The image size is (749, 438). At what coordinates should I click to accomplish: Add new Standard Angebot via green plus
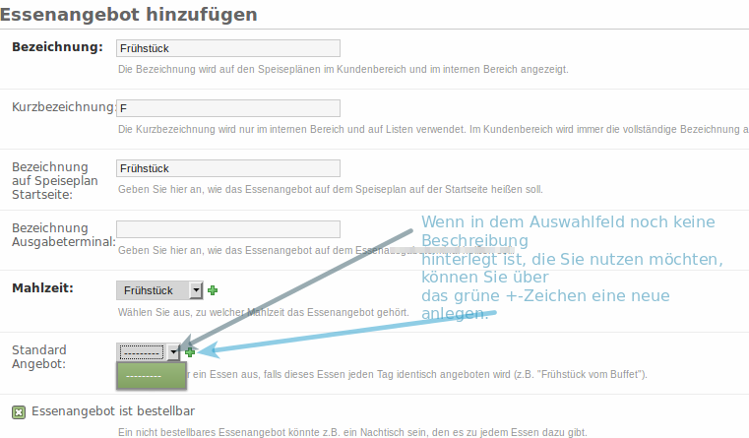coord(190,352)
